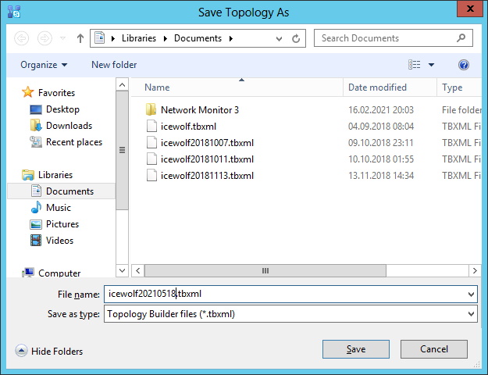Image resolution: width=488 pixels, height=375 pixels.
Task: Cancel the Save Topology As dialog
Action: click(434, 349)
